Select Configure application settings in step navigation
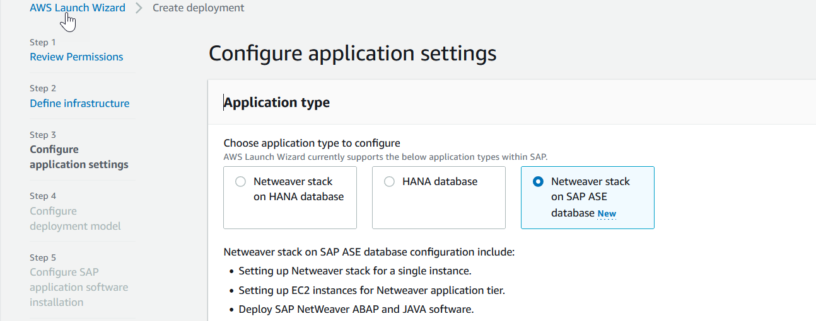The width and height of the screenshot is (816, 321). point(79,157)
